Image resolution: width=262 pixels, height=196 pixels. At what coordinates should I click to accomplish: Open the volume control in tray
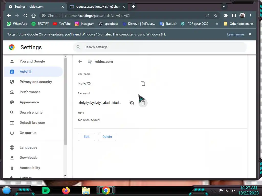point(234,190)
